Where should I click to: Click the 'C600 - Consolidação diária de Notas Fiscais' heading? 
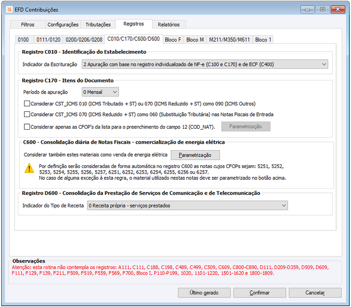click(x=124, y=142)
